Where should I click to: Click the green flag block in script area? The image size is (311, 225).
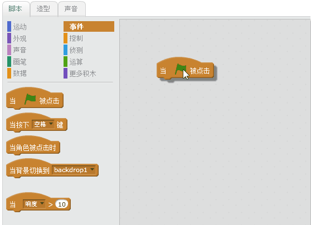click(x=185, y=69)
